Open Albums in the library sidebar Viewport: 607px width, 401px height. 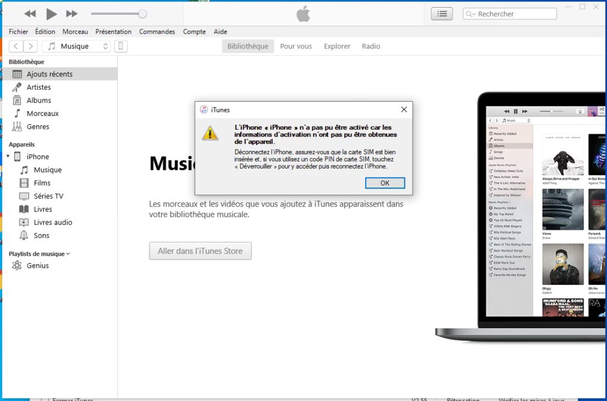pyautogui.click(x=39, y=101)
